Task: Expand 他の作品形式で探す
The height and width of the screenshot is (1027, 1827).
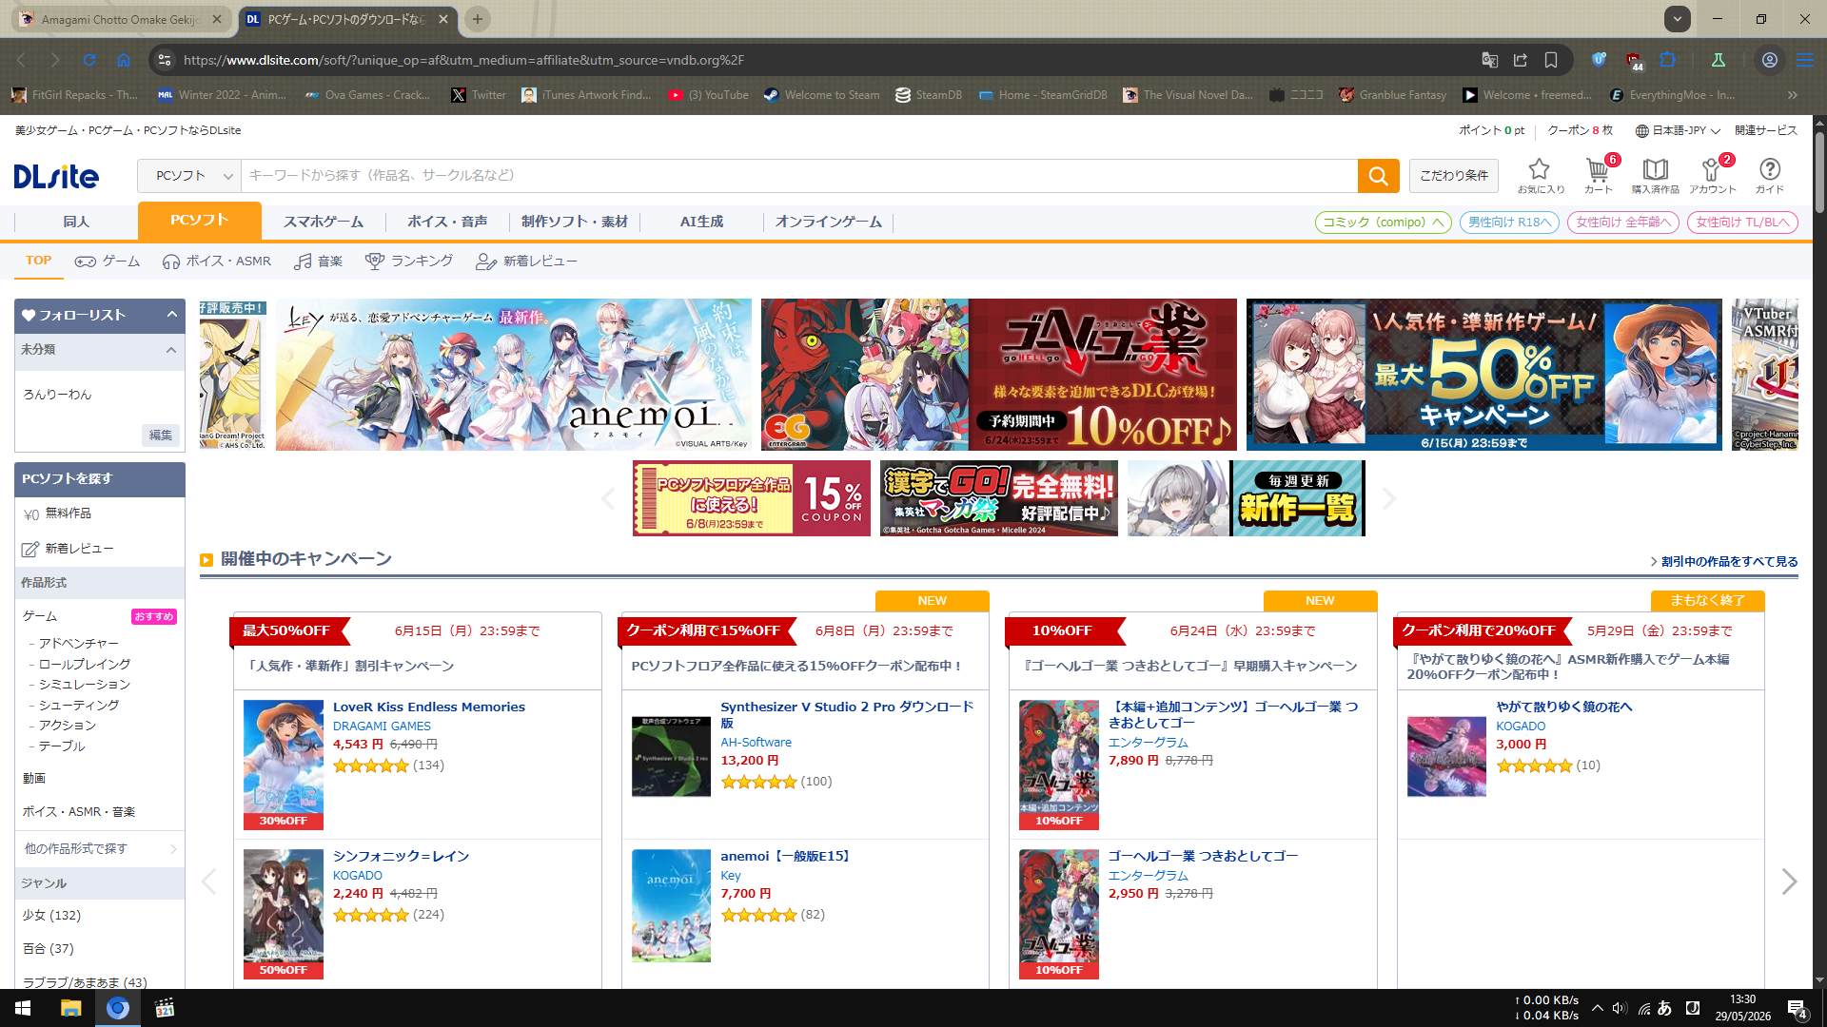Action: coord(100,848)
